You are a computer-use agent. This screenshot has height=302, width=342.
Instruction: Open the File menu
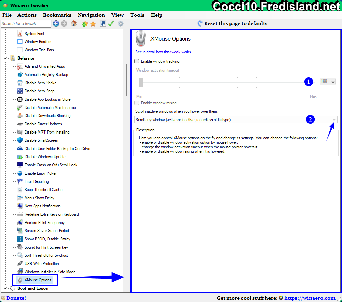point(7,15)
